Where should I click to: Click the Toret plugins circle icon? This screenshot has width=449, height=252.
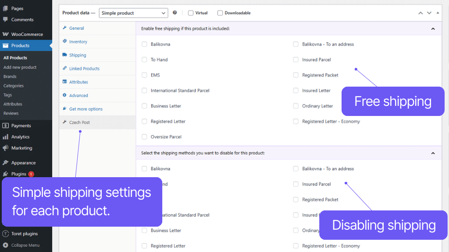5,234
